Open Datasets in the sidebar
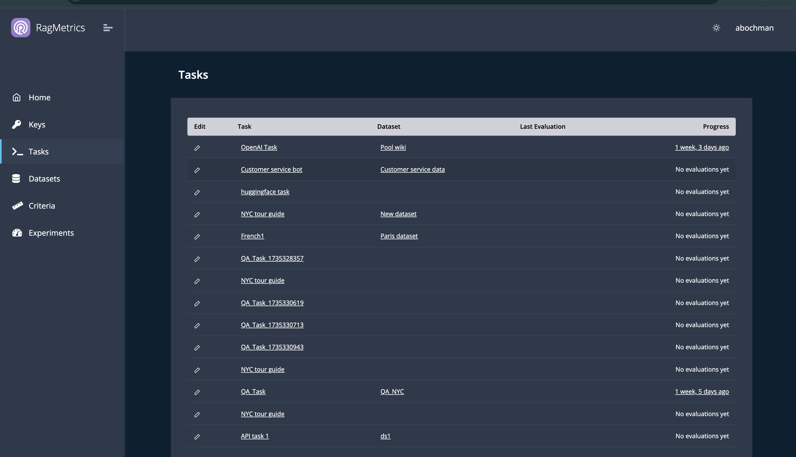This screenshot has height=457, width=796. pyautogui.click(x=62, y=178)
